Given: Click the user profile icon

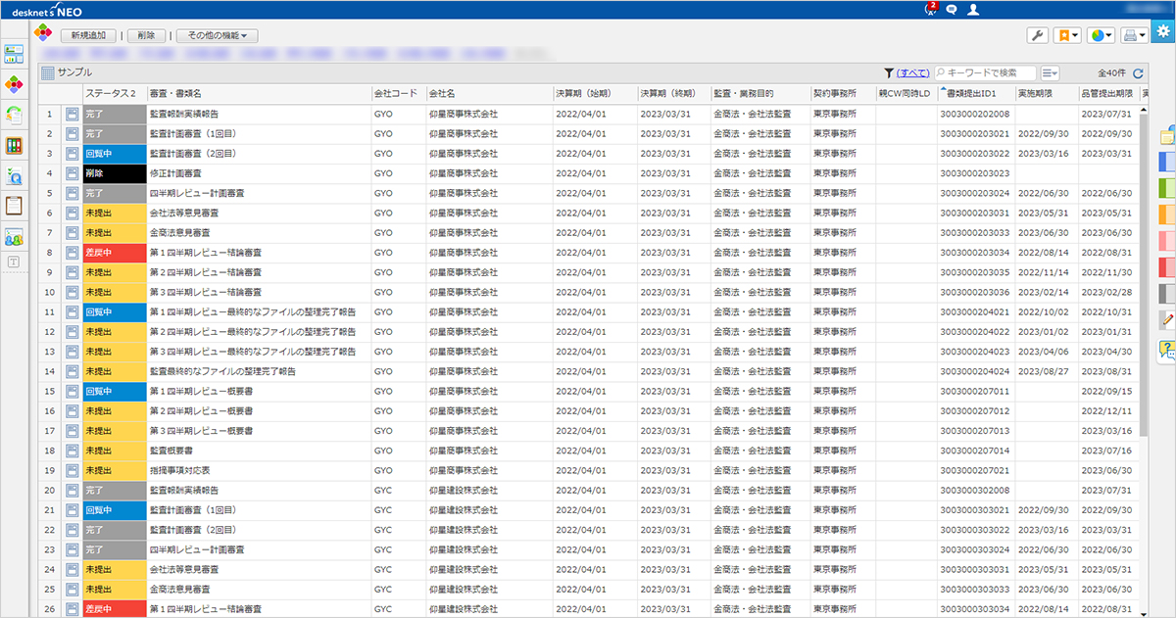Looking at the screenshot, I should [x=973, y=10].
